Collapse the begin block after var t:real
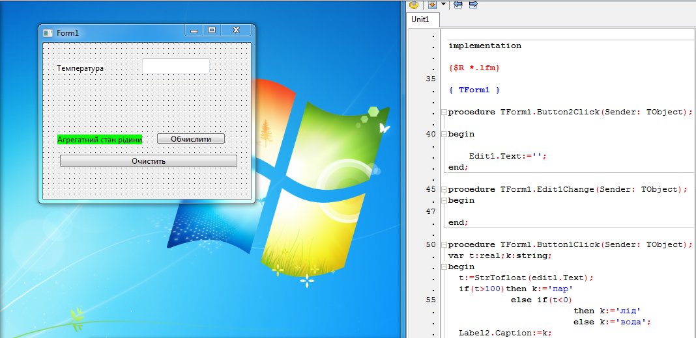This screenshot has height=338, width=696. pos(444,267)
